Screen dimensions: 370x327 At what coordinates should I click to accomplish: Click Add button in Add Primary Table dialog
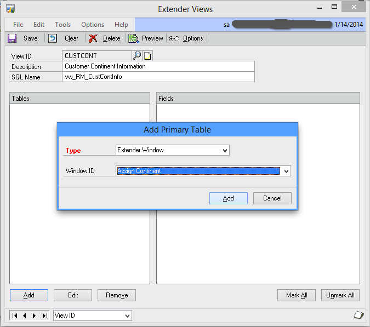229,198
